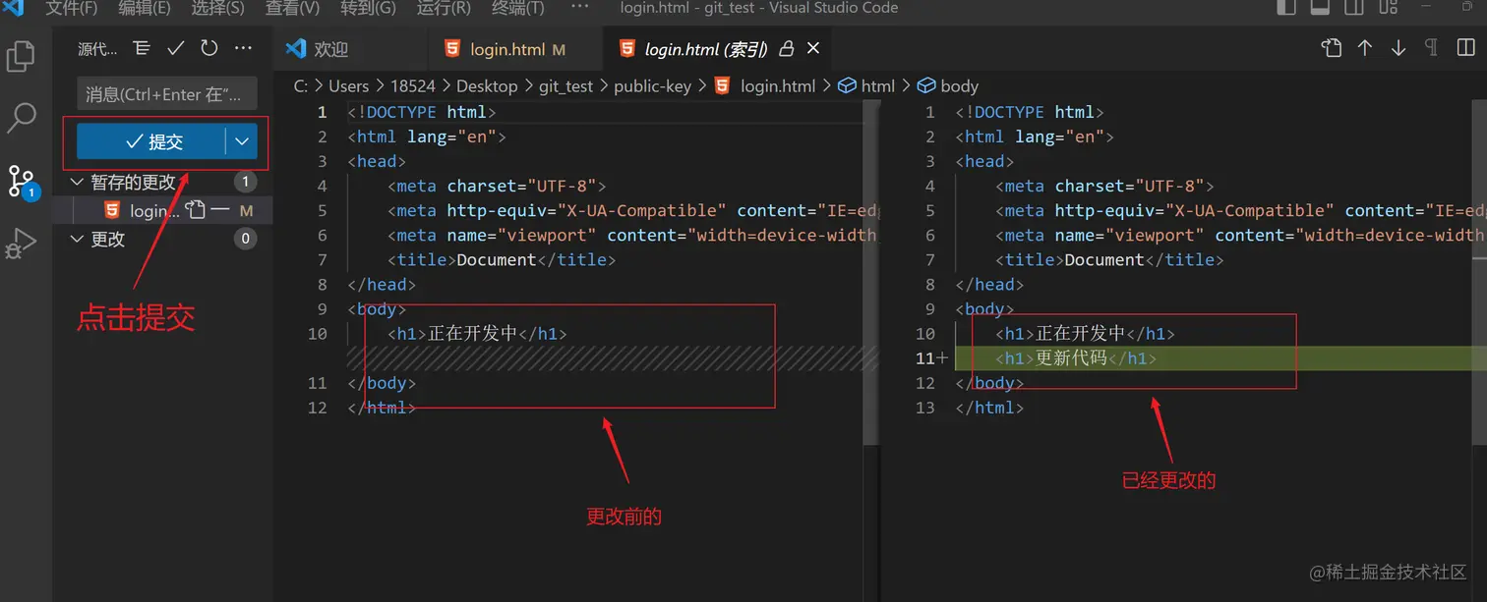This screenshot has height=602, width=1487.
Task: Open the 终端(T) menu
Action: pyautogui.click(x=517, y=8)
